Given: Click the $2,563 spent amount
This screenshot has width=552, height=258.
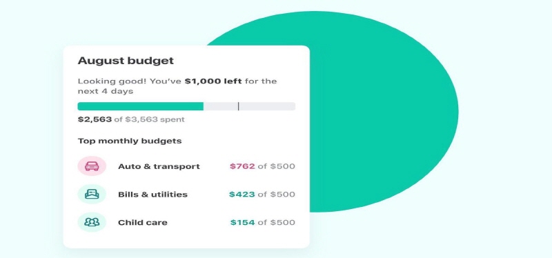Looking at the screenshot, I should 95,119.
